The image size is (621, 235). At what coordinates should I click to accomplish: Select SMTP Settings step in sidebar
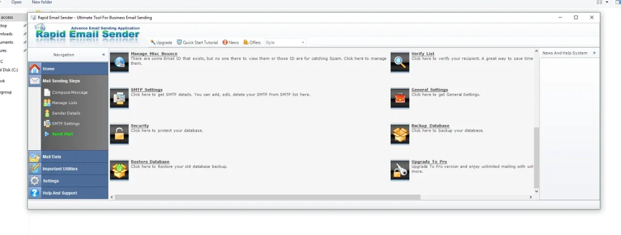(65, 124)
